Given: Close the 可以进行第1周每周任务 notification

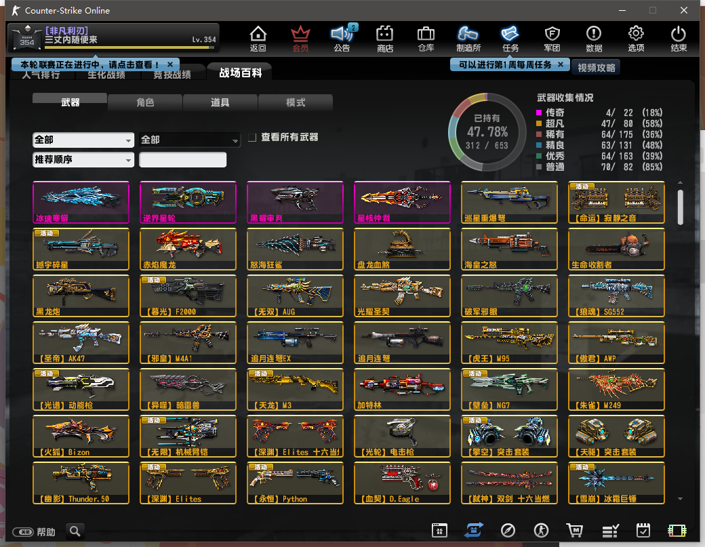Looking at the screenshot, I should pos(560,64).
